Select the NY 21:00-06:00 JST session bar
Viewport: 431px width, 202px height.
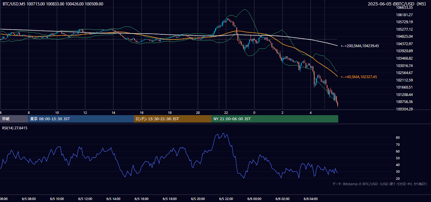(x=275, y=119)
